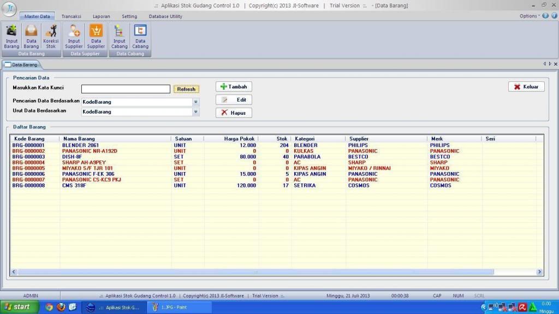This screenshot has width=559, height=314.
Task: Click the Hapus button
Action: pos(234,112)
